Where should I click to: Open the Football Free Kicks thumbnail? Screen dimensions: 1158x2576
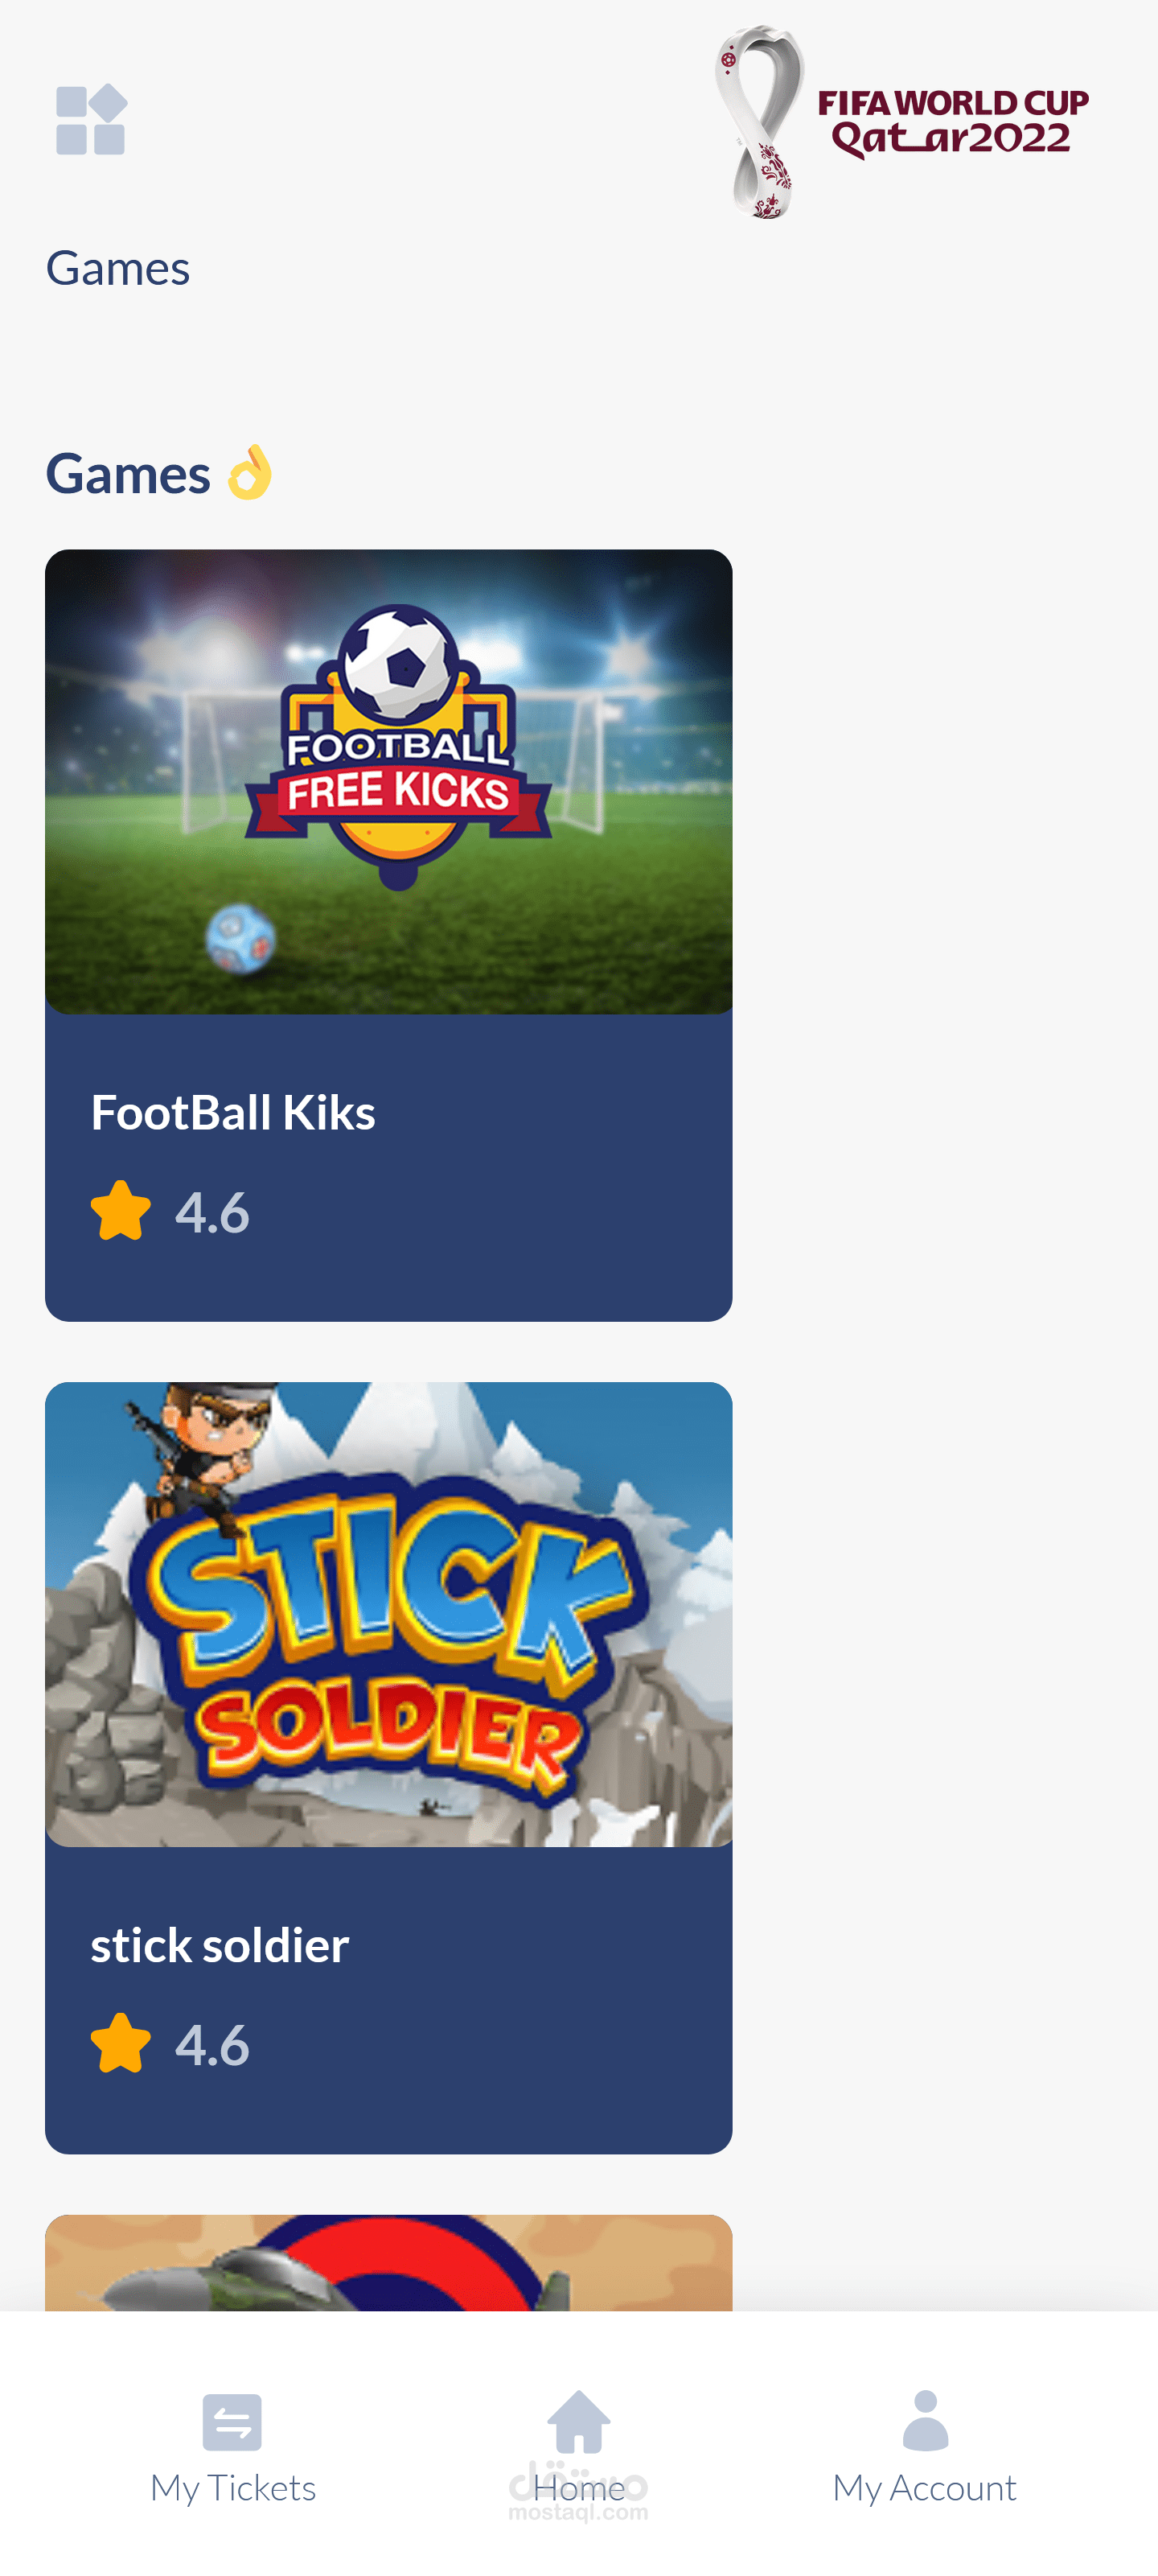click(x=388, y=781)
